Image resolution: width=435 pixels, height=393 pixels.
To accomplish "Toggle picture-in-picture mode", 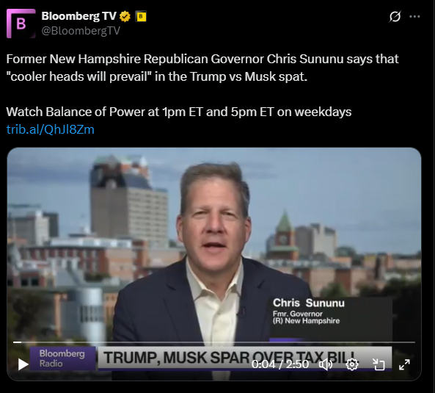I will pyautogui.click(x=379, y=364).
